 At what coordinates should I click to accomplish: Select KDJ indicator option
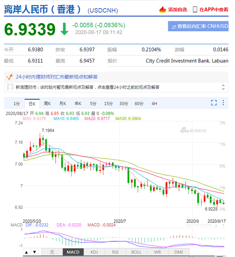(x=94, y=252)
